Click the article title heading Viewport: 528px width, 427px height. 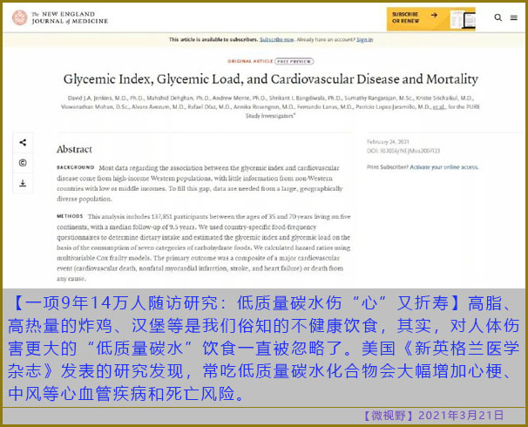coord(269,78)
